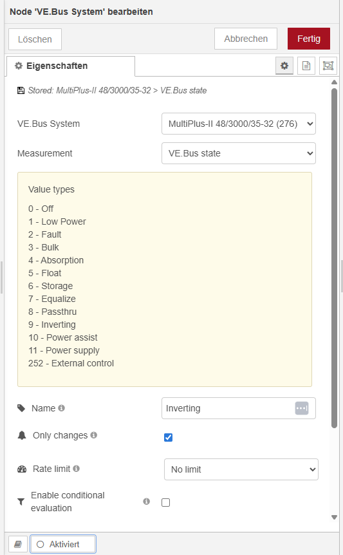343x555 pixels.
Task: Uncheck the Only changes checkbox
Action: (x=169, y=437)
